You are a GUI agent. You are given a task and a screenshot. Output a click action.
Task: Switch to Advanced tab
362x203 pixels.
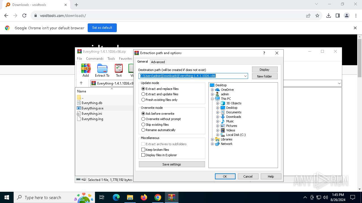pyautogui.click(x=158, y=62)
